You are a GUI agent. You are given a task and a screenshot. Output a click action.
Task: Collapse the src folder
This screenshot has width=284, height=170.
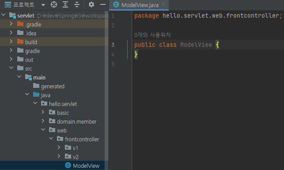point(11,68)
